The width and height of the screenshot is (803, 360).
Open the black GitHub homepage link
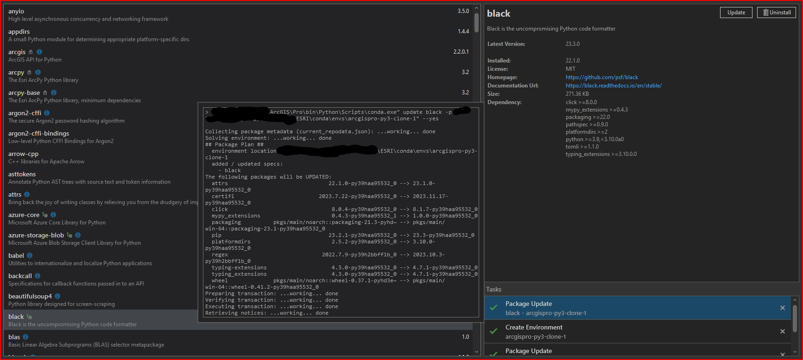tap(602, 77)
